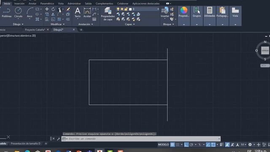The width and height of the screenshot is (270, 152).
Task: Add a new drawing tab
Action: tap(81, 30)
